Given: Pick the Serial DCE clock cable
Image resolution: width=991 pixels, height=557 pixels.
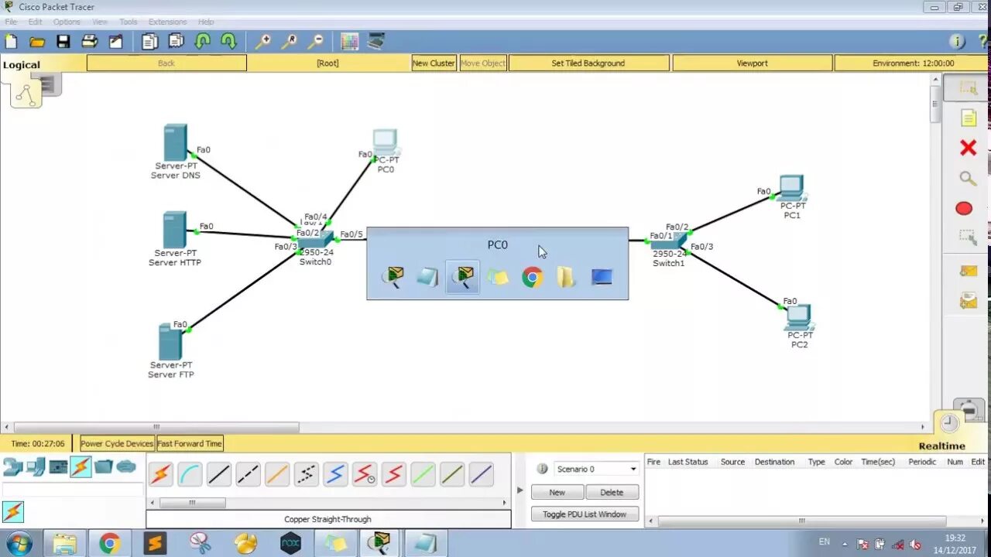Looking at the screenshot, I should click(365, 474).
